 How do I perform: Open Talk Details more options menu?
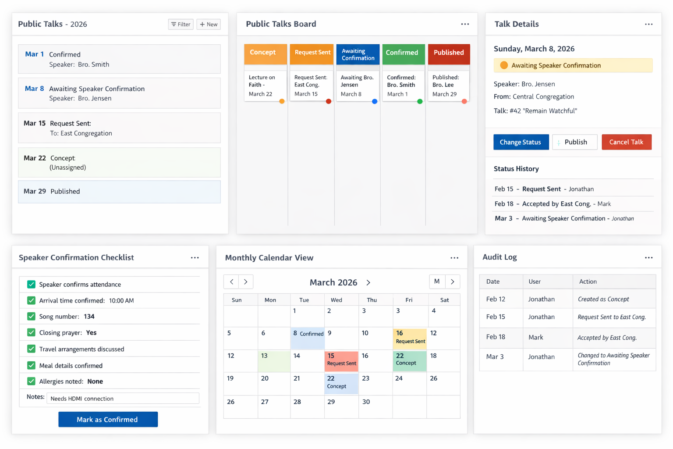(648, 24)
